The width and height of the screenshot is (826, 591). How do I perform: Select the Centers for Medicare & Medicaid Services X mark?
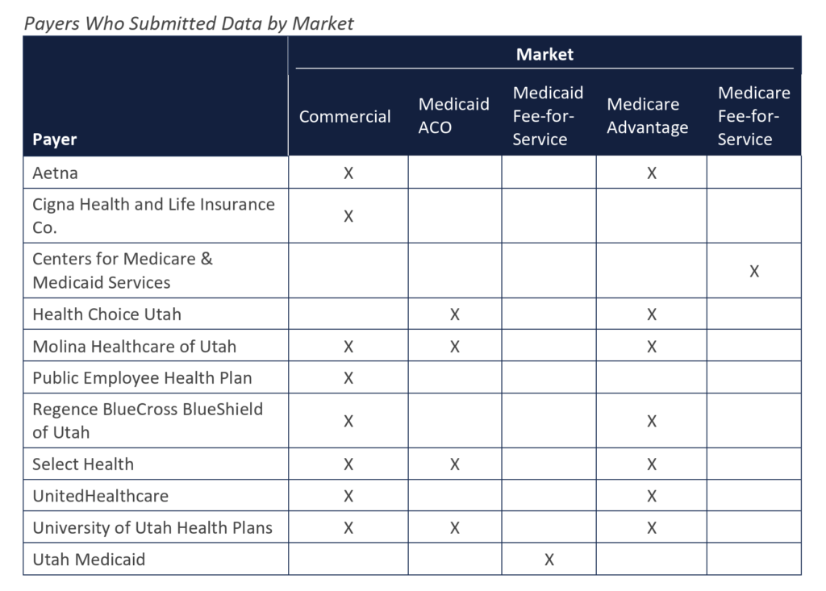tap(753, 271)
